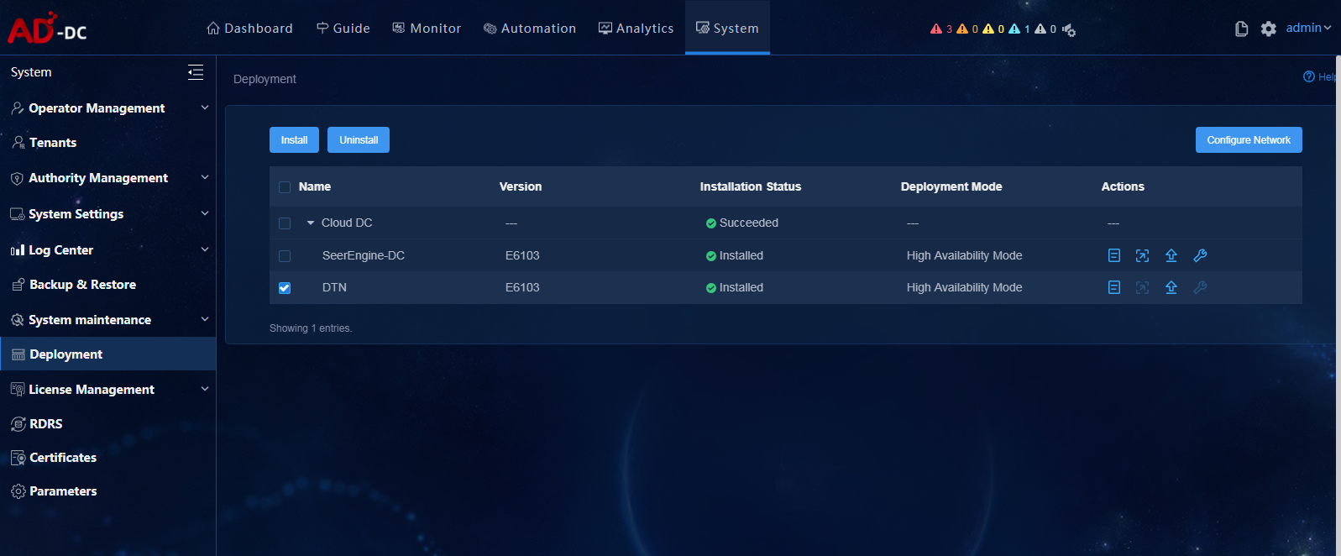The height and width of the screenshot is (556, 1341).
Task: Expand System Settings submenu
Action: point(205,213)
